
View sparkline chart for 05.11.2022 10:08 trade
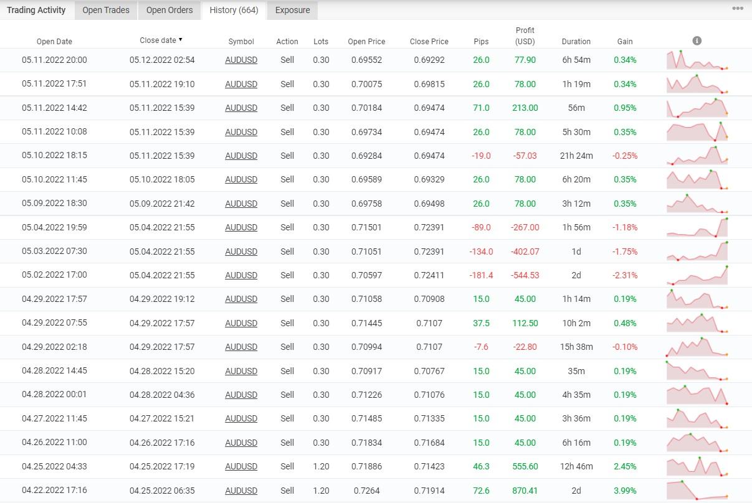tap(697, 131)
